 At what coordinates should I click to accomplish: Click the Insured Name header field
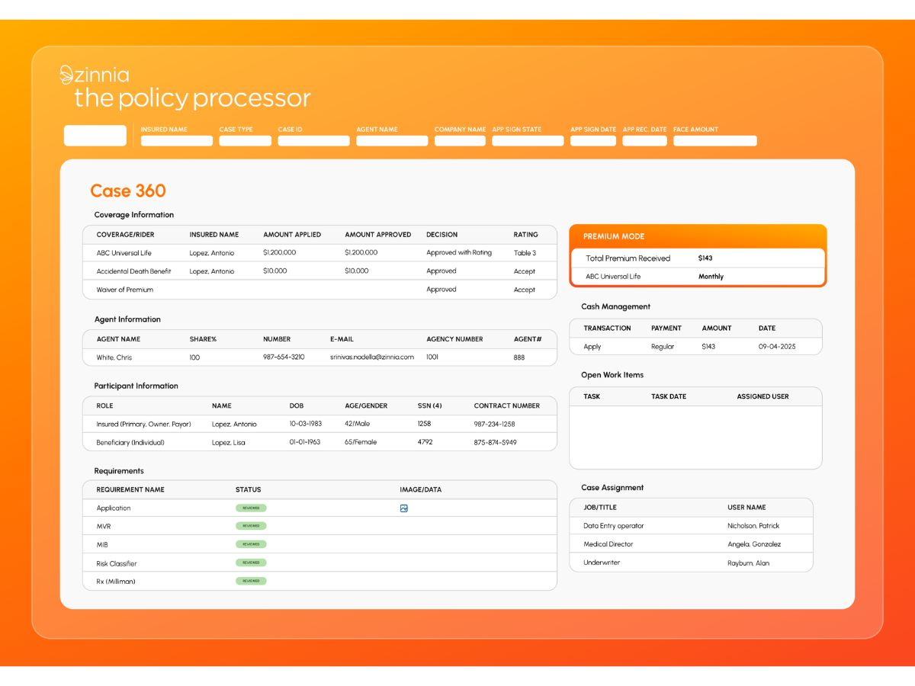[x=177, y=141]
